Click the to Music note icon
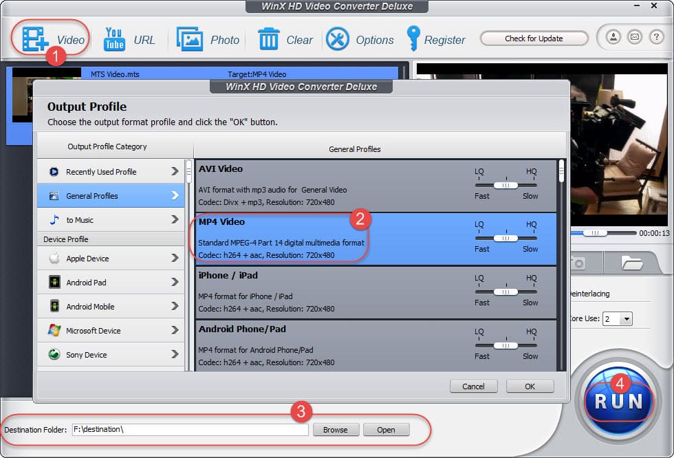The width and height of the screenshot is (674, 458). pyautogui.click(x=54, y=220)
